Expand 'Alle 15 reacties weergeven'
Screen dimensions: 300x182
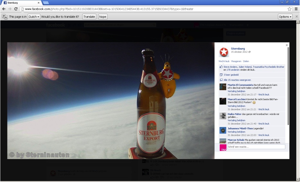pos(237,80)
